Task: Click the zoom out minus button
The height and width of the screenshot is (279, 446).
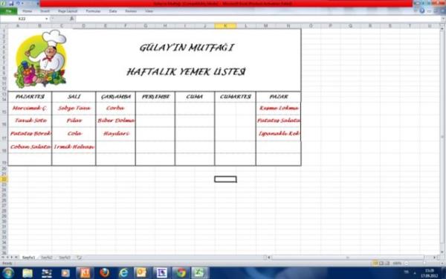Action: pos(407,263)
